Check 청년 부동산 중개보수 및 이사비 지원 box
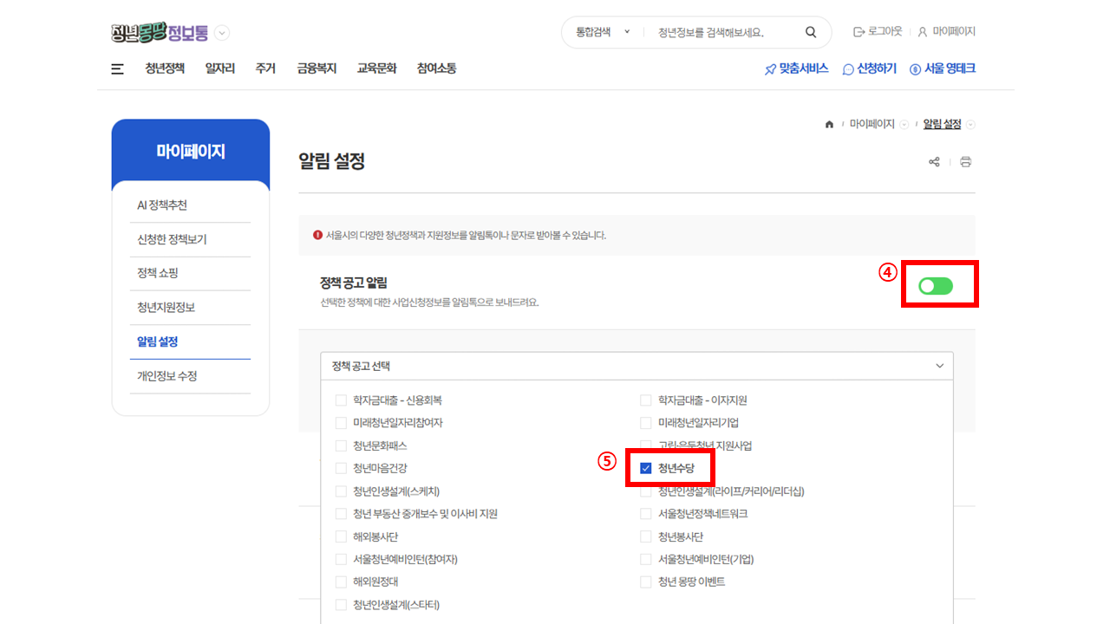This screenshot has width=1110, height=624. point(341,514)
